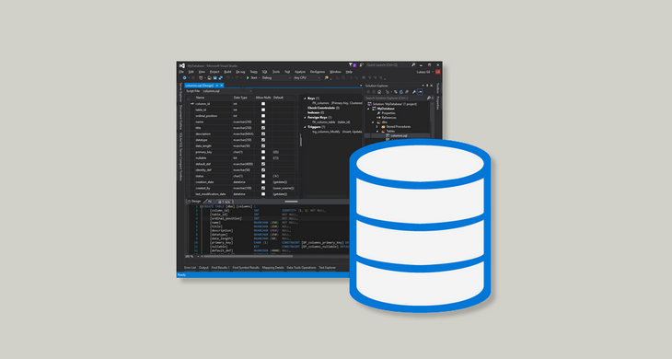Uncheck Allow Nulls for created_by row
The width and height of the screenshot is (672, 359).
263,188
